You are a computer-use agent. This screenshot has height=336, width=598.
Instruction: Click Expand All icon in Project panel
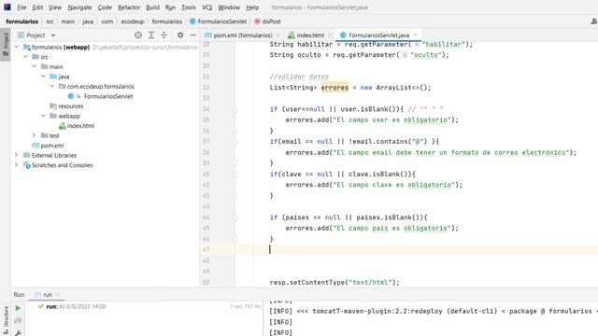(x=151, y=35)
